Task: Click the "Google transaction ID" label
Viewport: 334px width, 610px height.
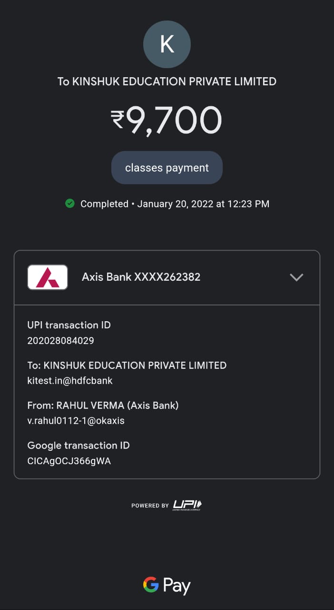Action: point(79,446)
